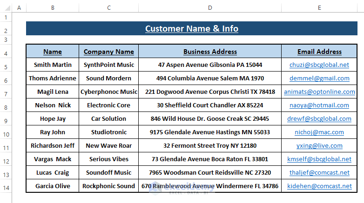This screenshot has height=203, width=364.
Task: Select the Garcia Olive cell
Action: 53,186
